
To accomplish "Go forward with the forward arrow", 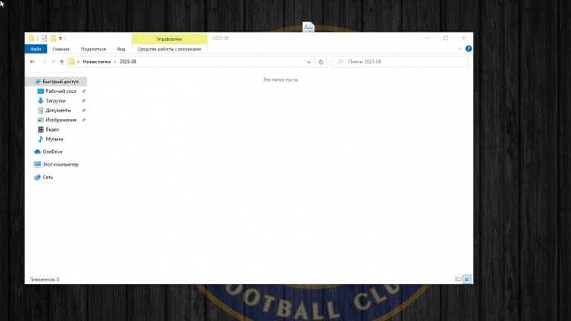I will [44, 62].
